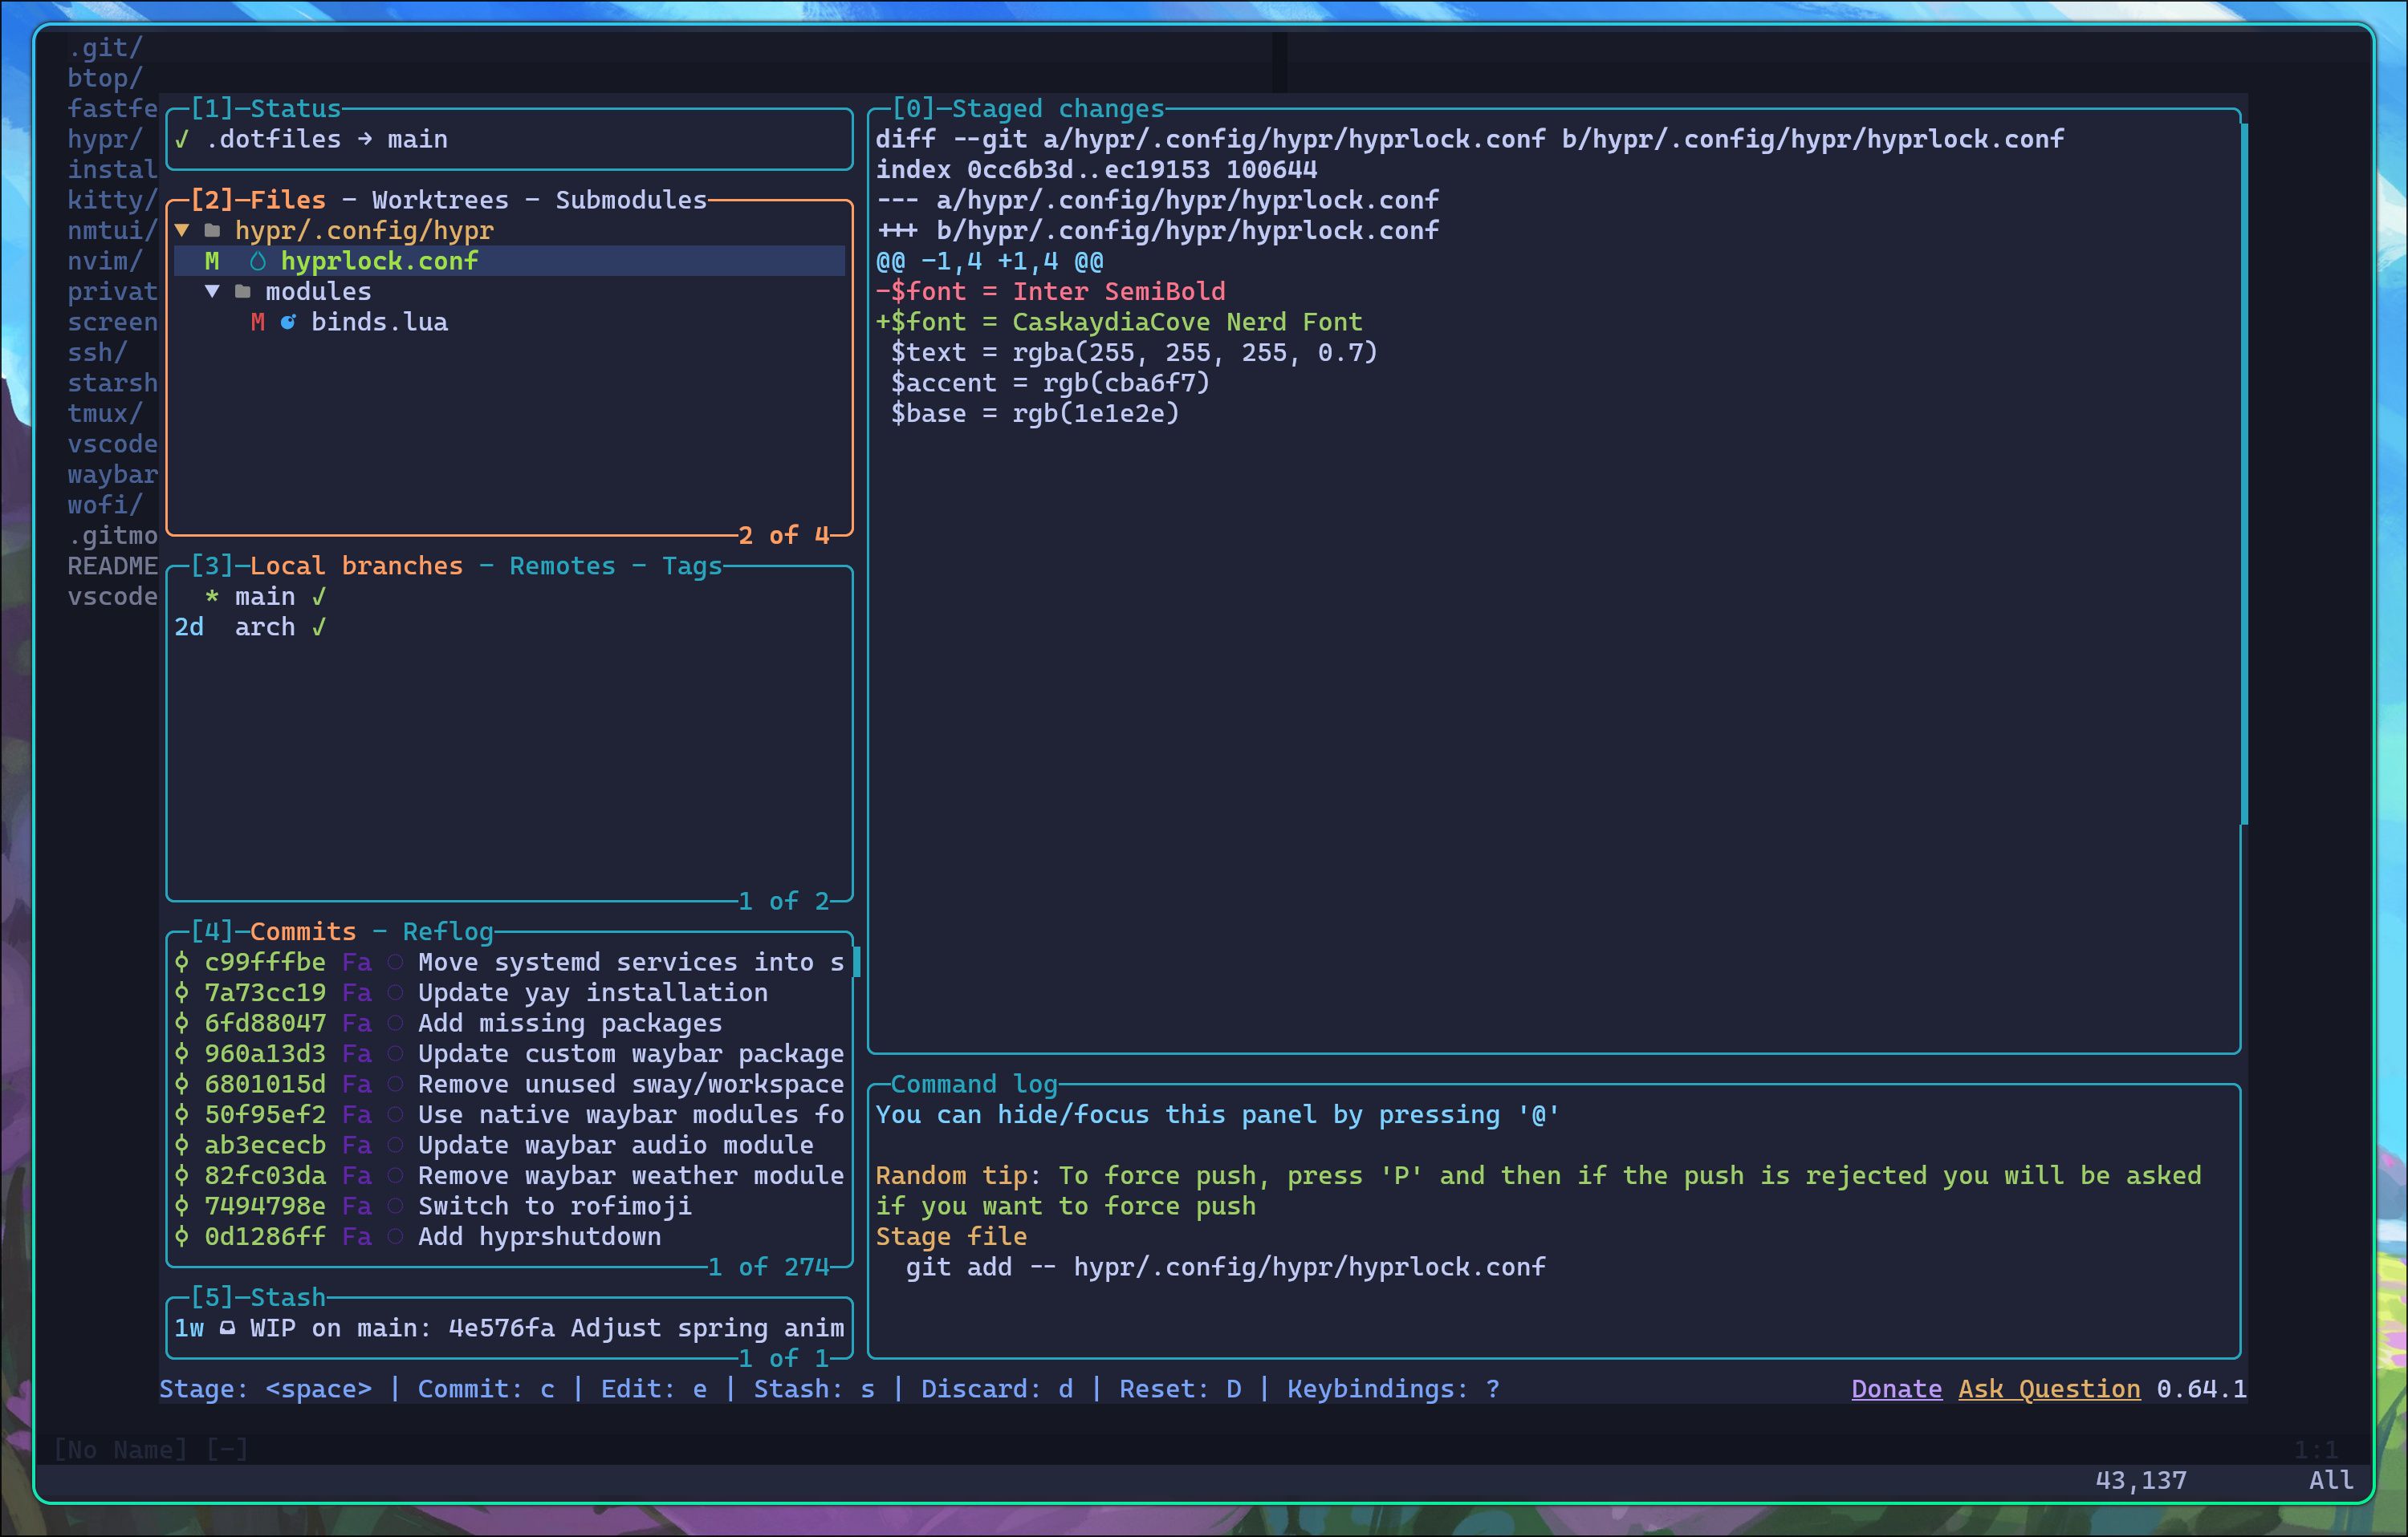
Task: Select the binds.lua file row
Action: tap(509, 322)
